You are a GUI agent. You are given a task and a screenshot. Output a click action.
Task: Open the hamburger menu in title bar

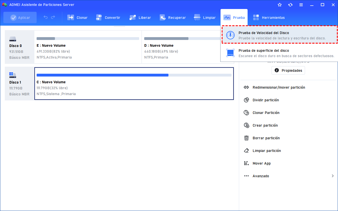coord(301,5)
